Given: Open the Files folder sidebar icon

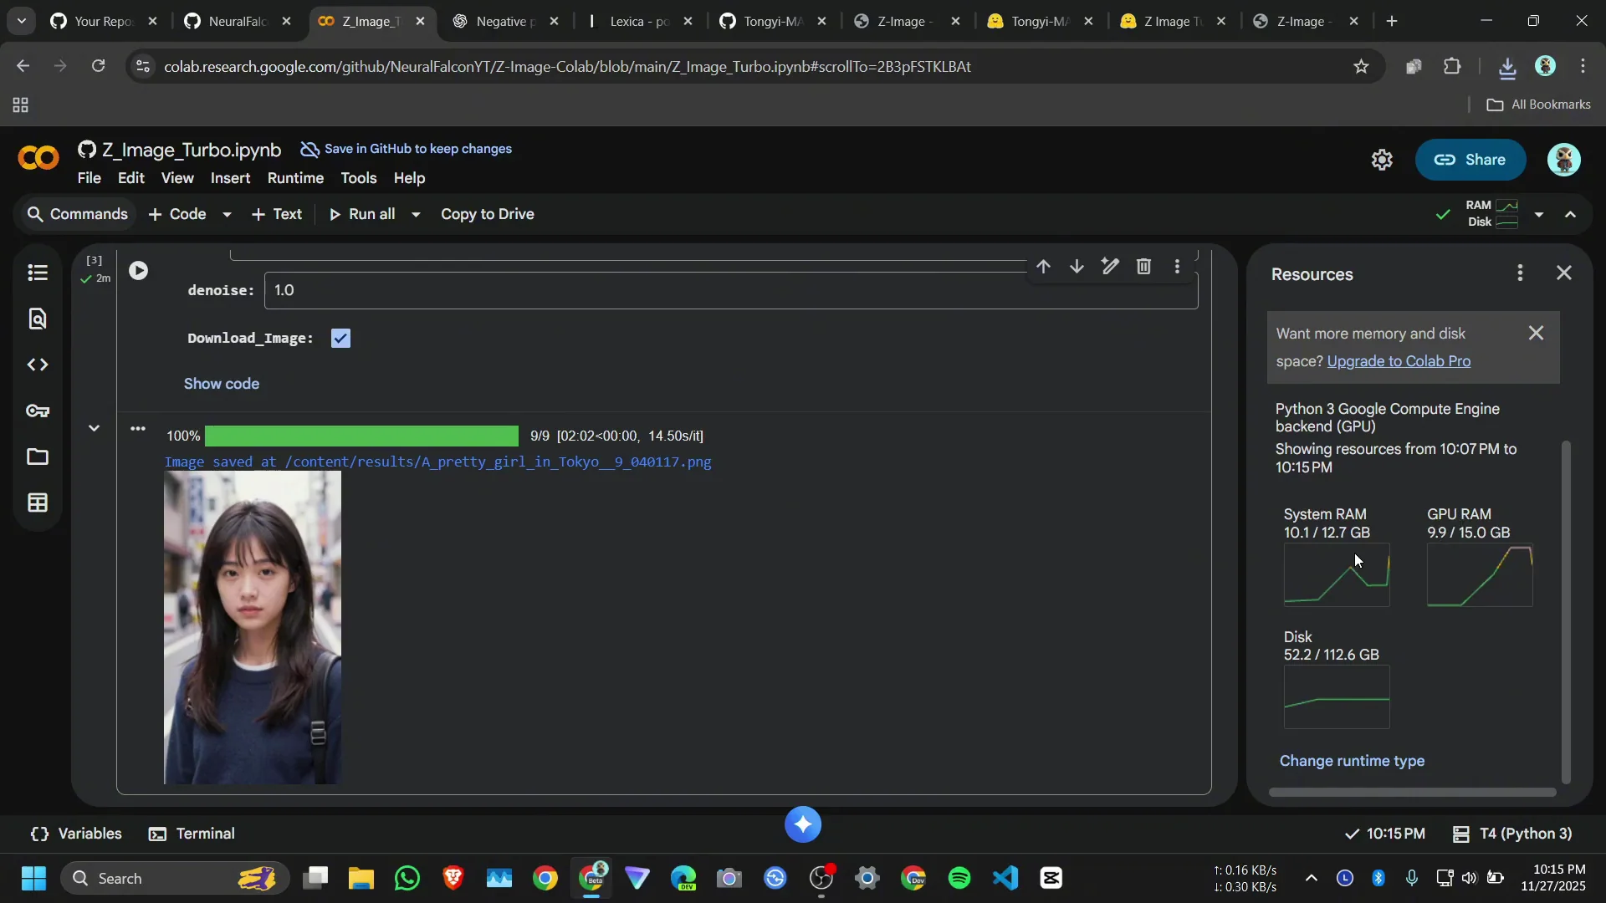Looking at the screenshot, I should [38, 457].
